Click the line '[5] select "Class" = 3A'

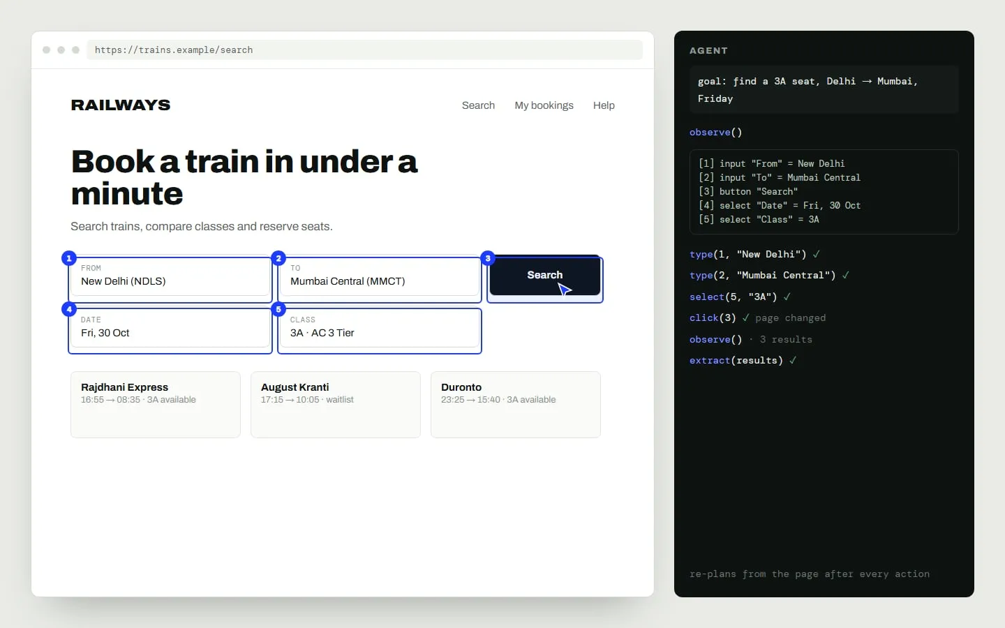pyautogui.click(x=758, y=220)
